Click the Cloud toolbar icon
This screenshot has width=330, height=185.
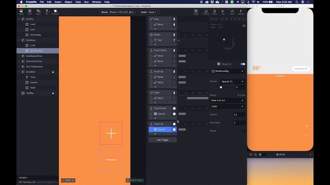[x=233, y=12]
